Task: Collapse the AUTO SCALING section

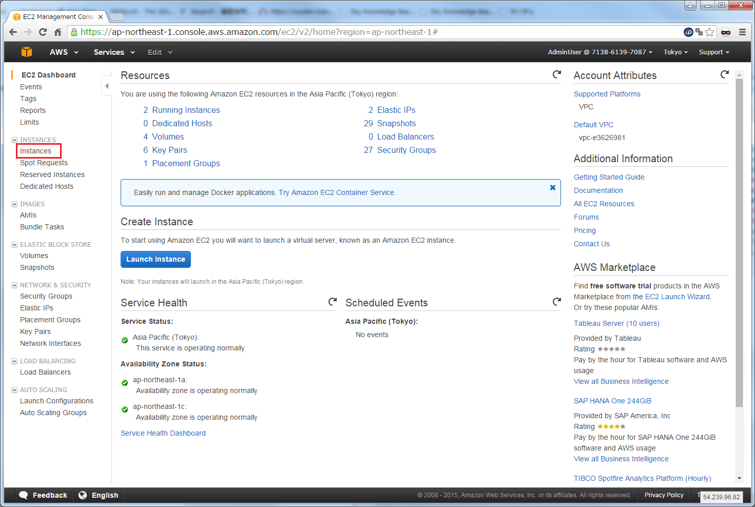Action: [x=14, y=390]
